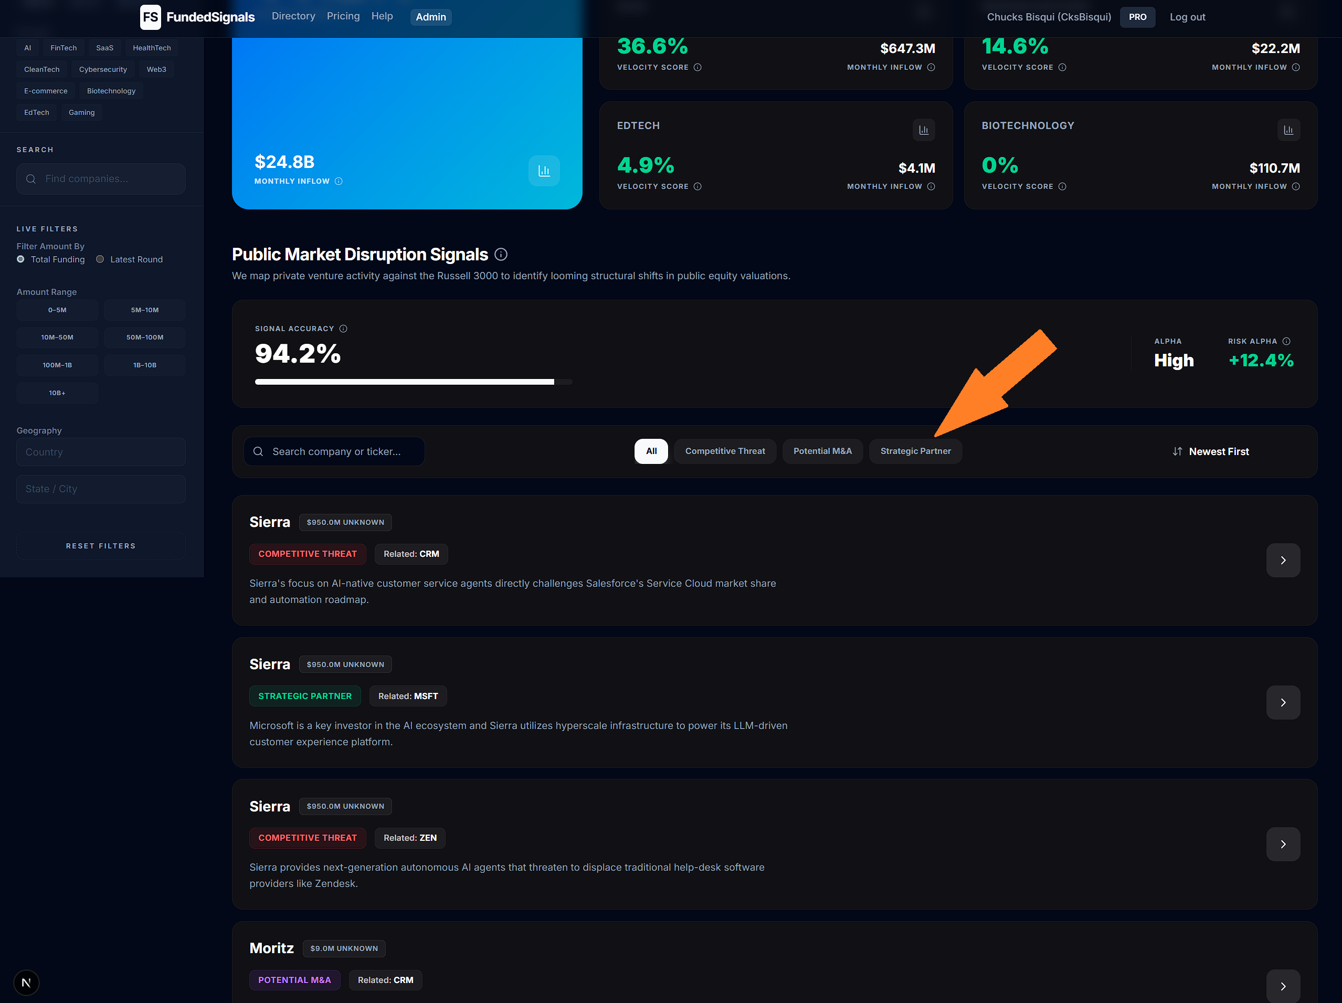Toggle the 50M–100M amount range

click(144, 337)
